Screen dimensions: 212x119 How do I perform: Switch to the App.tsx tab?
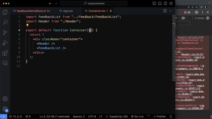pos(66,11)
